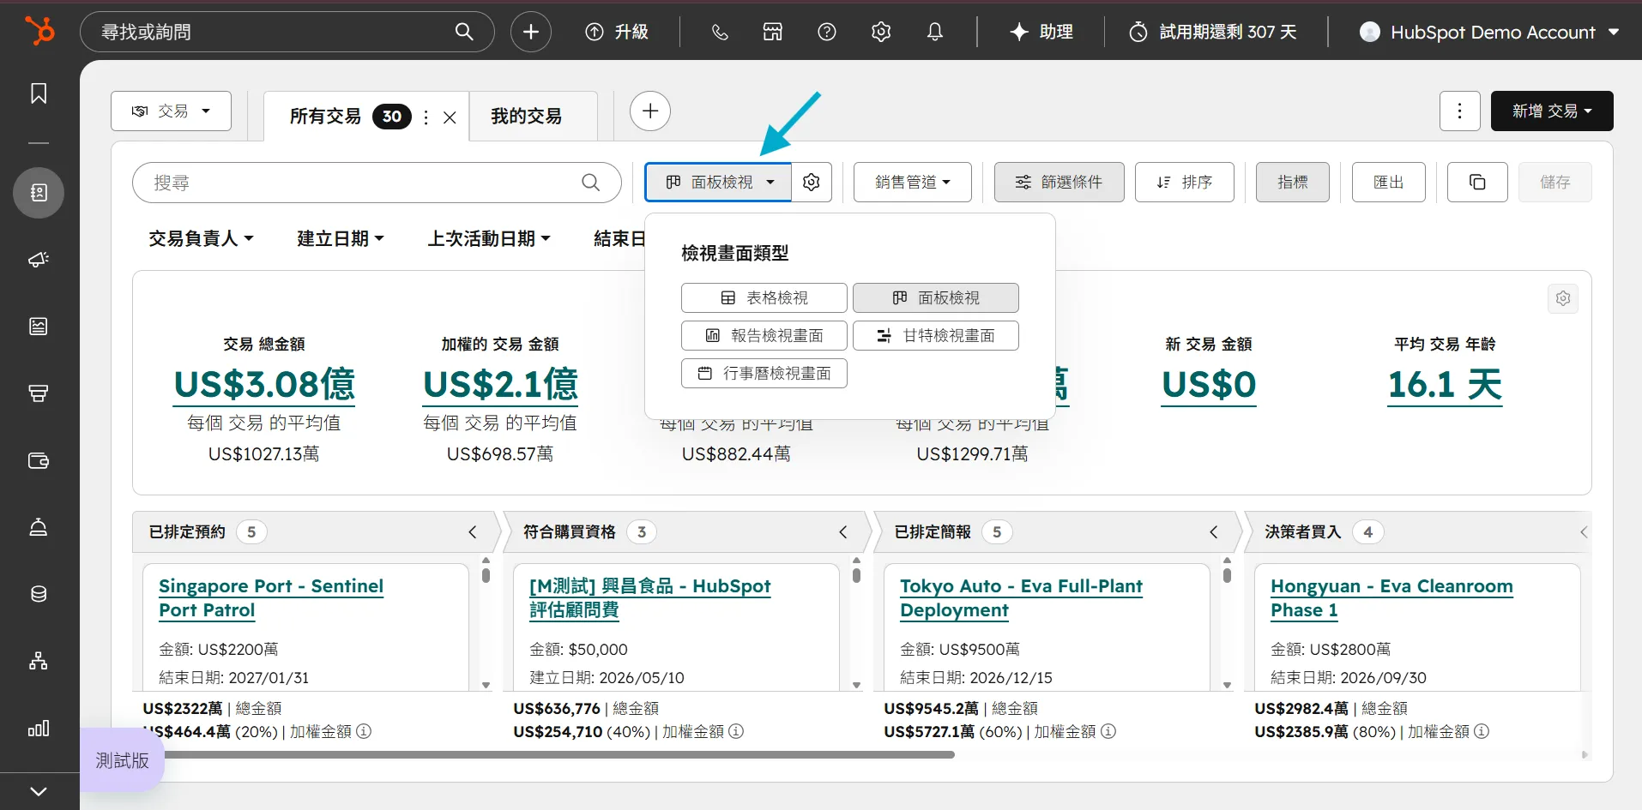Collapse the 已排定預約 stage column

click(x=473, y=532)
